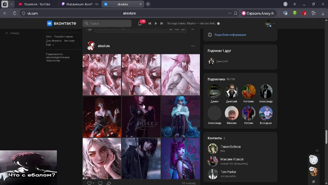Open the absolute community name in post header
Image resolution: width=328 pixels, height=185 pixels.
[104, 46]
